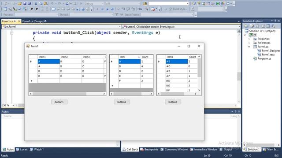Paste clipboard contents using the toolbar icon

coord(46,4)
